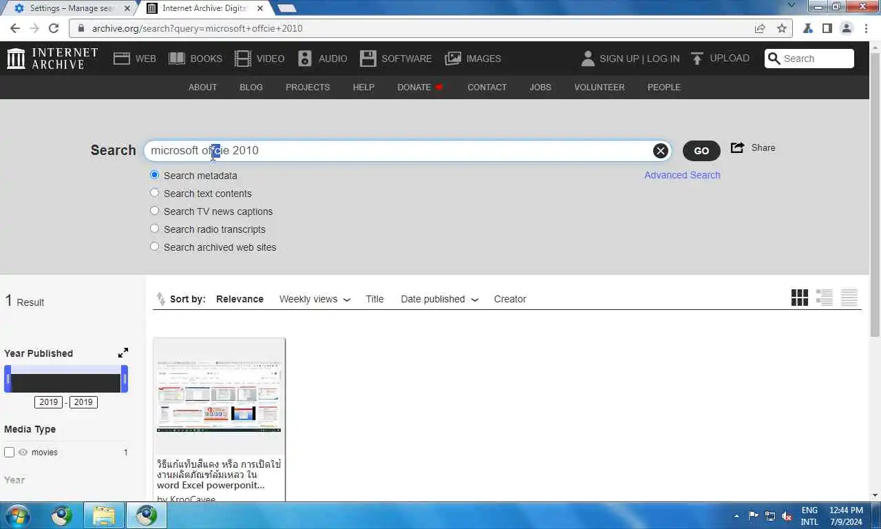
Task: Open Weekly views sort dropdown
Action: pyautogui.click(x=315, y=299)
